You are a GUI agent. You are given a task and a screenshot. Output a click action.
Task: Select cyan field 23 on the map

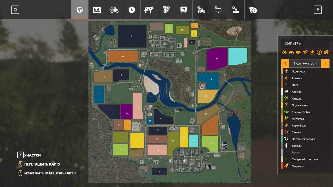237,56
